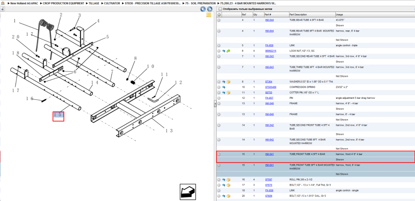Click blue arrow icon for COMPRESSION SPRING row
Screen dimensions: 415x201
(224, 87)
